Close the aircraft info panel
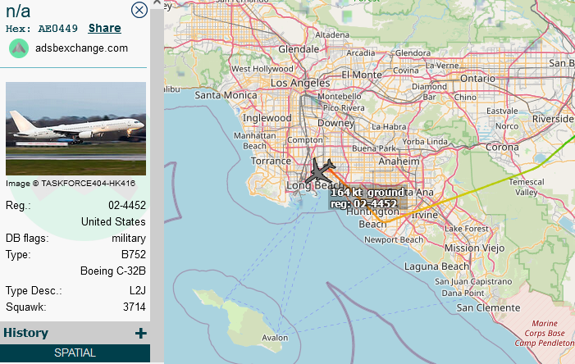Screen dimensions: 575x364 139,10
